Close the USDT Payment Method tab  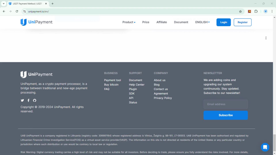coord(46,4)
